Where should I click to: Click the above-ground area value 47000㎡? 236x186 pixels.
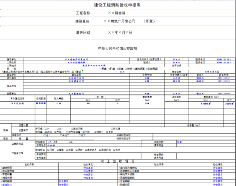pos(206,103)
